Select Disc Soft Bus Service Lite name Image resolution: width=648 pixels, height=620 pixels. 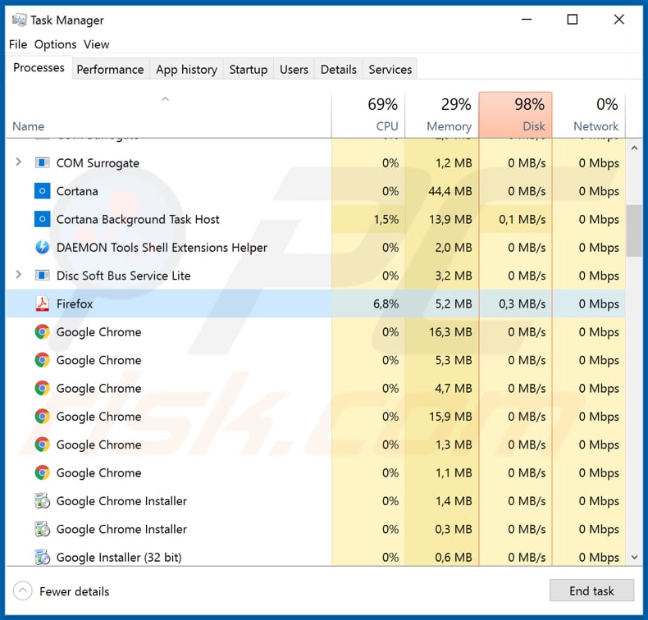click(123, 276)
